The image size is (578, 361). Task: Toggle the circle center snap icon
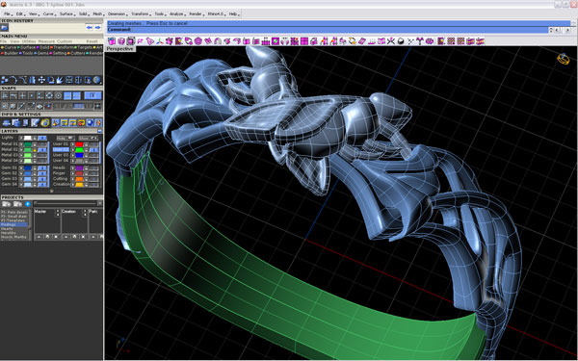coord(58,95)
